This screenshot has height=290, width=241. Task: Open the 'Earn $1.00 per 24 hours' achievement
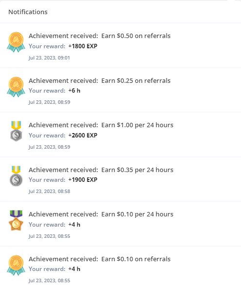pos(137,125)
